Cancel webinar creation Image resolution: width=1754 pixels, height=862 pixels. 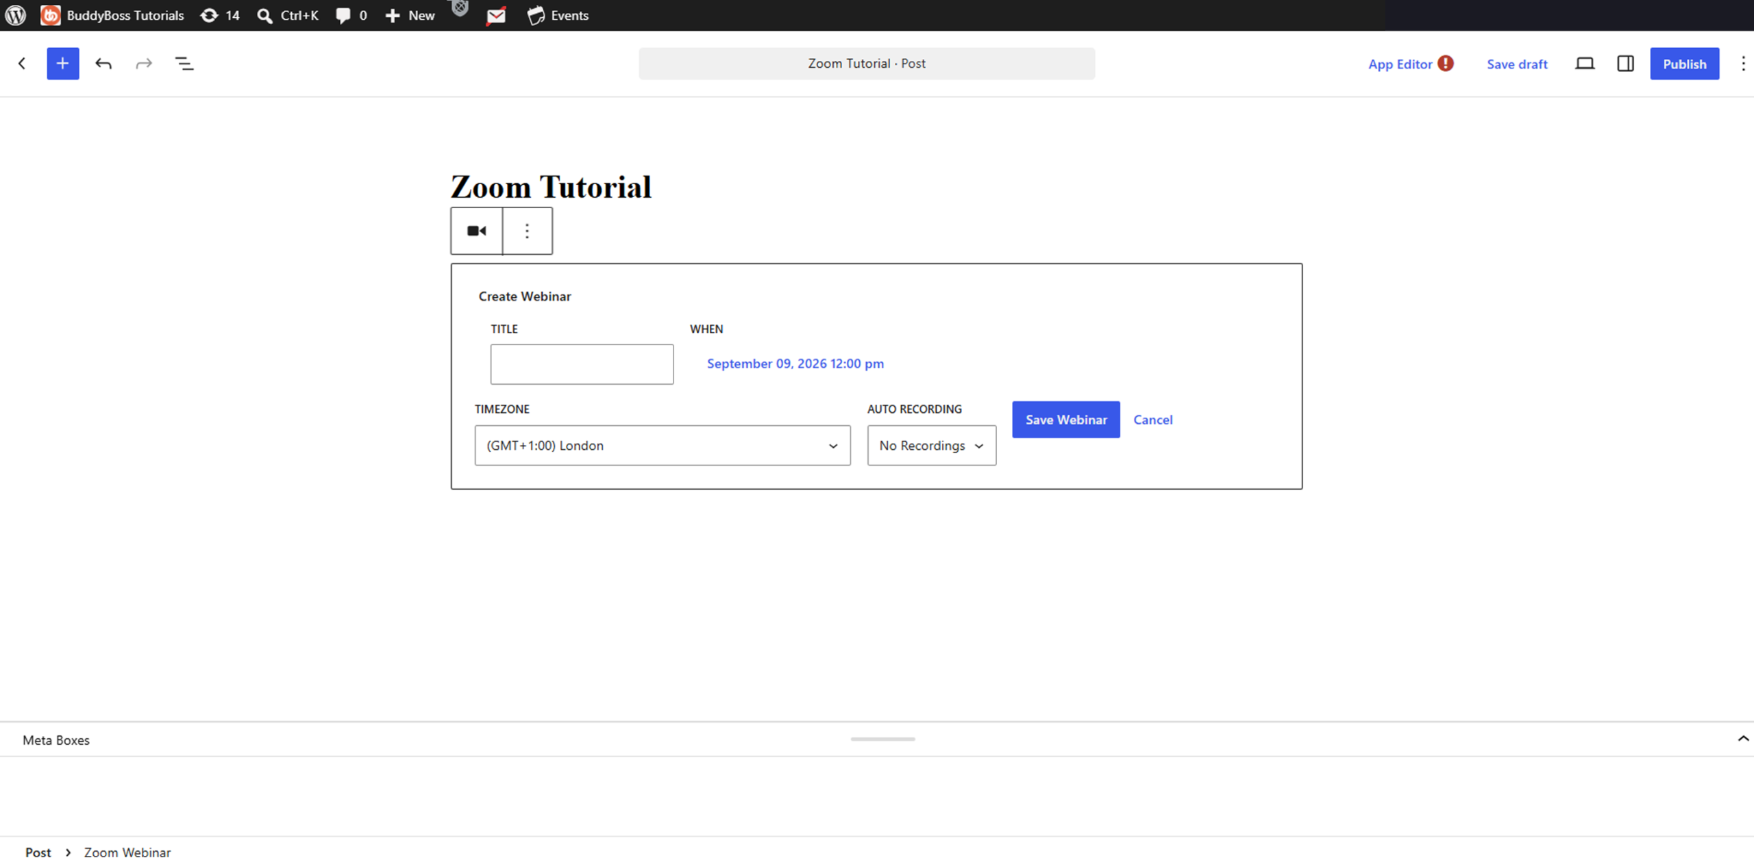click(x=1152, y=420)
